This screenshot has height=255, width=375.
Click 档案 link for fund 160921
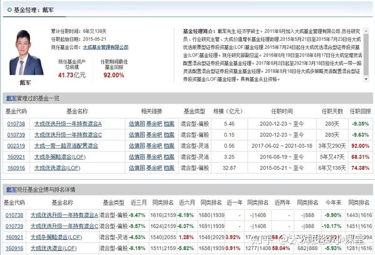pyautogui.click(x=169, y=157)
